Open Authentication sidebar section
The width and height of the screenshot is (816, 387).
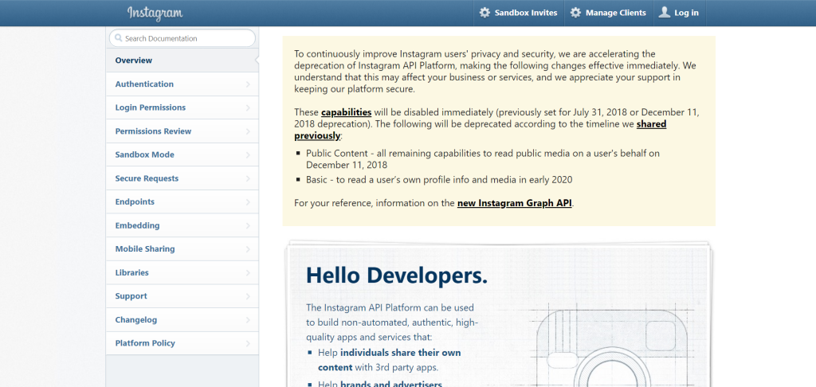click(182, 84)
